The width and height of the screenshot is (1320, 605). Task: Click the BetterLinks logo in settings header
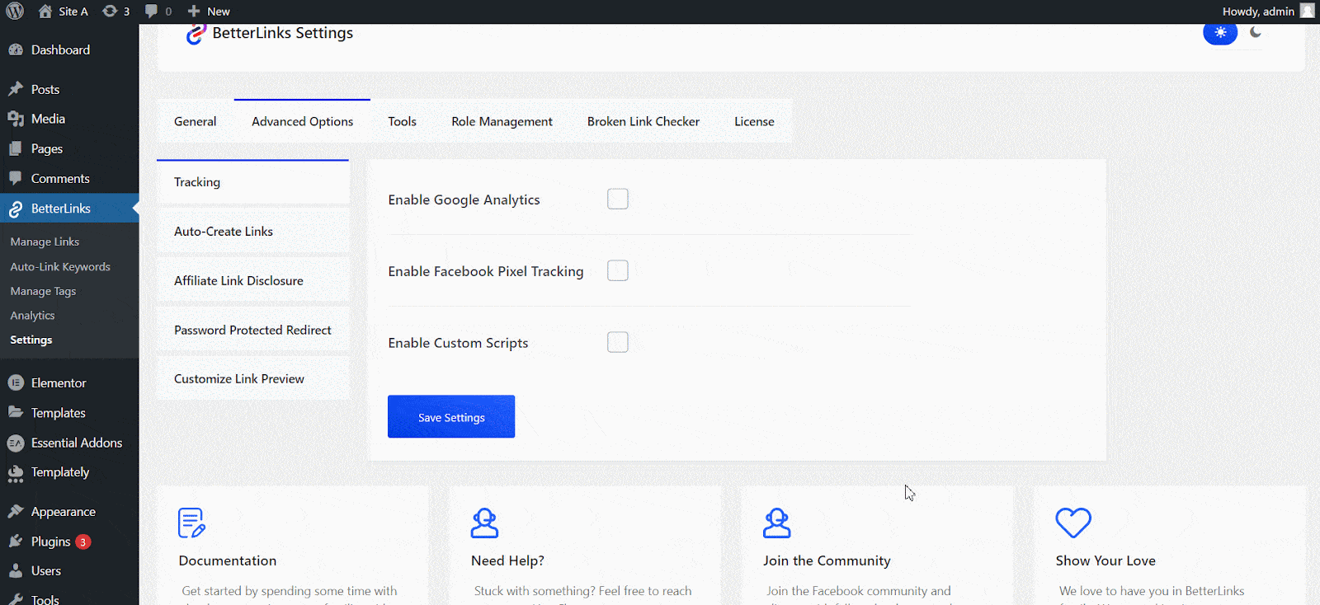click(x=196, y=34)
